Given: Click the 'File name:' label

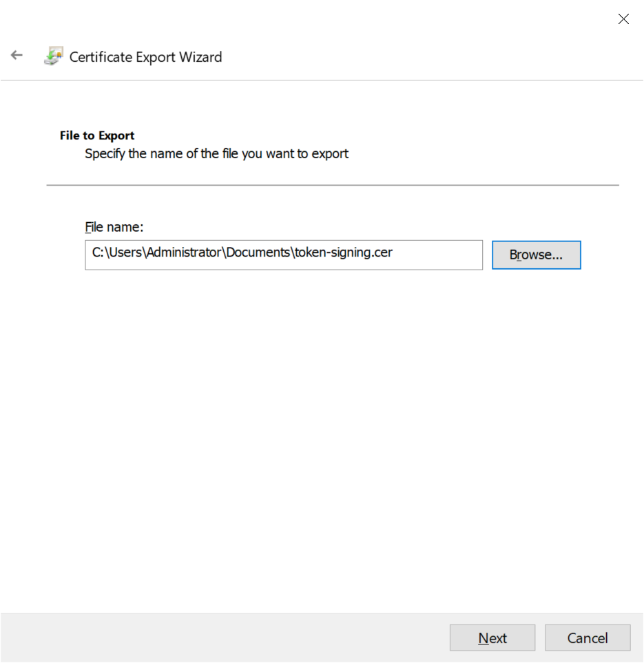Looking at the screenshot, I should (x=114, y=227).
